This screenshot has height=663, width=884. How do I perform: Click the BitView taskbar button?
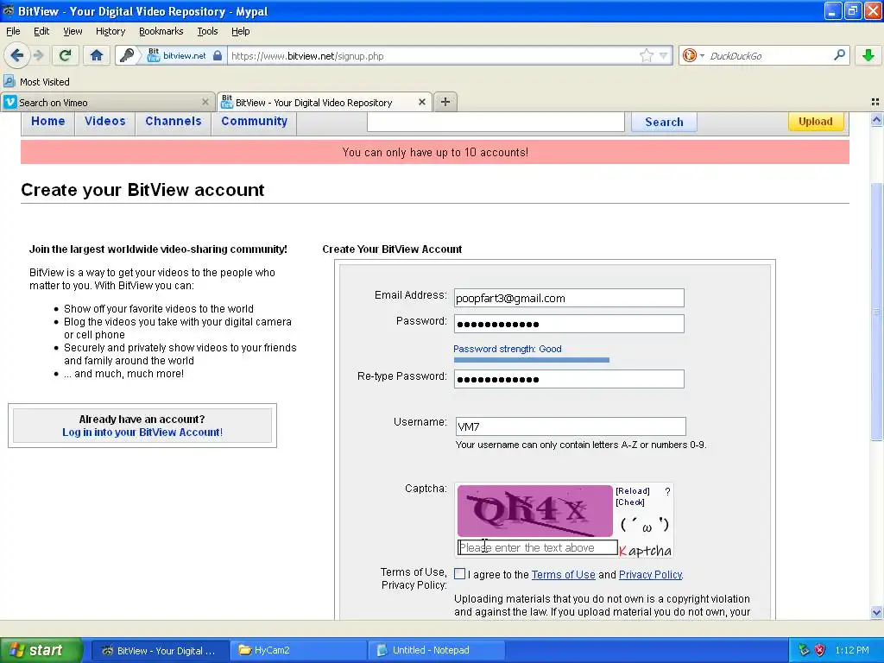[x=161, y=650]
